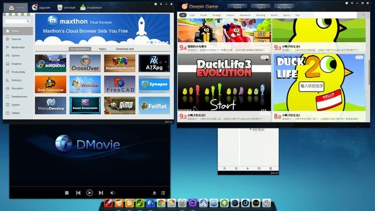Select the Graphics category in the sidebar

[x=17, y=64]
